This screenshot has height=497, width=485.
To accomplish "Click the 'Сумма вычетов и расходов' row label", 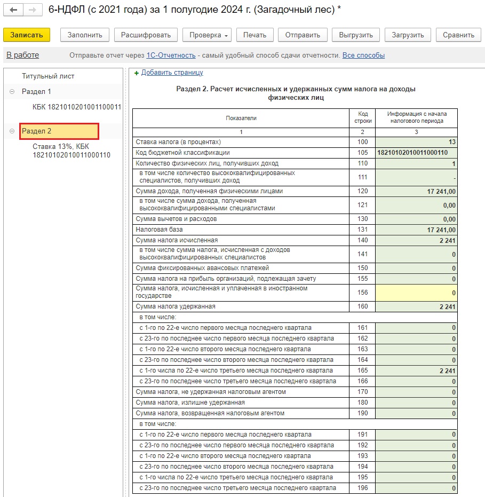I will point(177,219).
